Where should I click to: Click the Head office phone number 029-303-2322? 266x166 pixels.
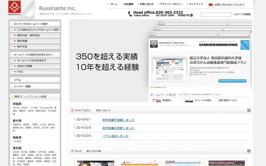click(169, 12)
